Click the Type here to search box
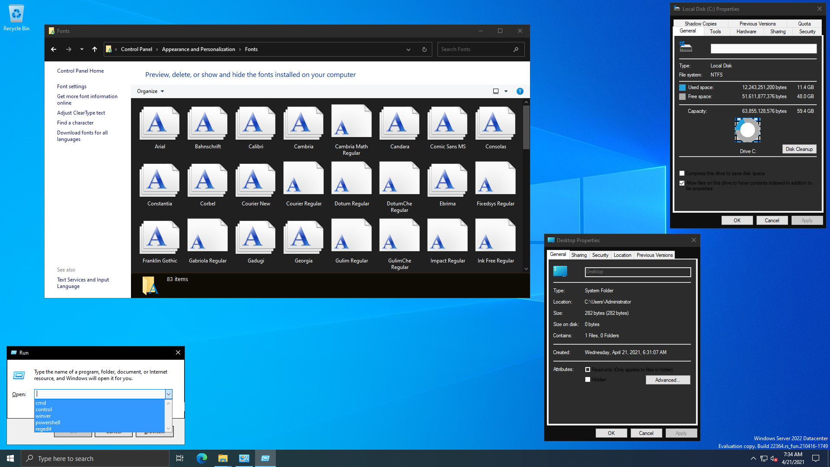 point(95,458)
